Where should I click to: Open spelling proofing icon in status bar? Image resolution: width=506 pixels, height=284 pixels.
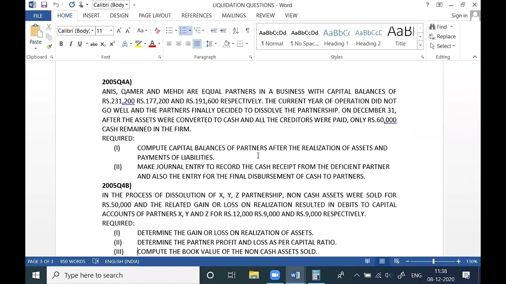pyautogui.click(x=95, y=261)
